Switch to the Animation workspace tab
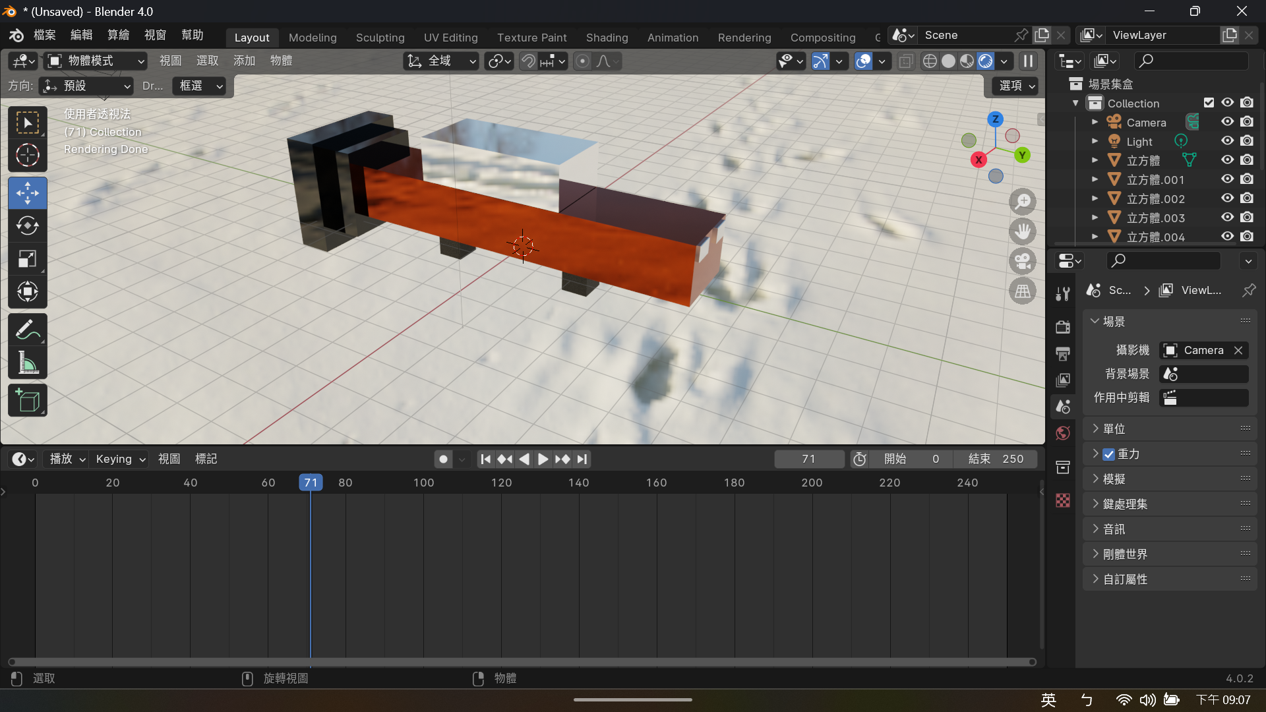Image resolution: width=1266 pixels, height=712 pixels. click(673, 38)
